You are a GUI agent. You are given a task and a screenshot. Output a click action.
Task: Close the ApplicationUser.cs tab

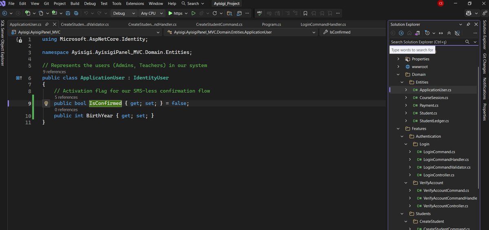(x=54, y=24)
